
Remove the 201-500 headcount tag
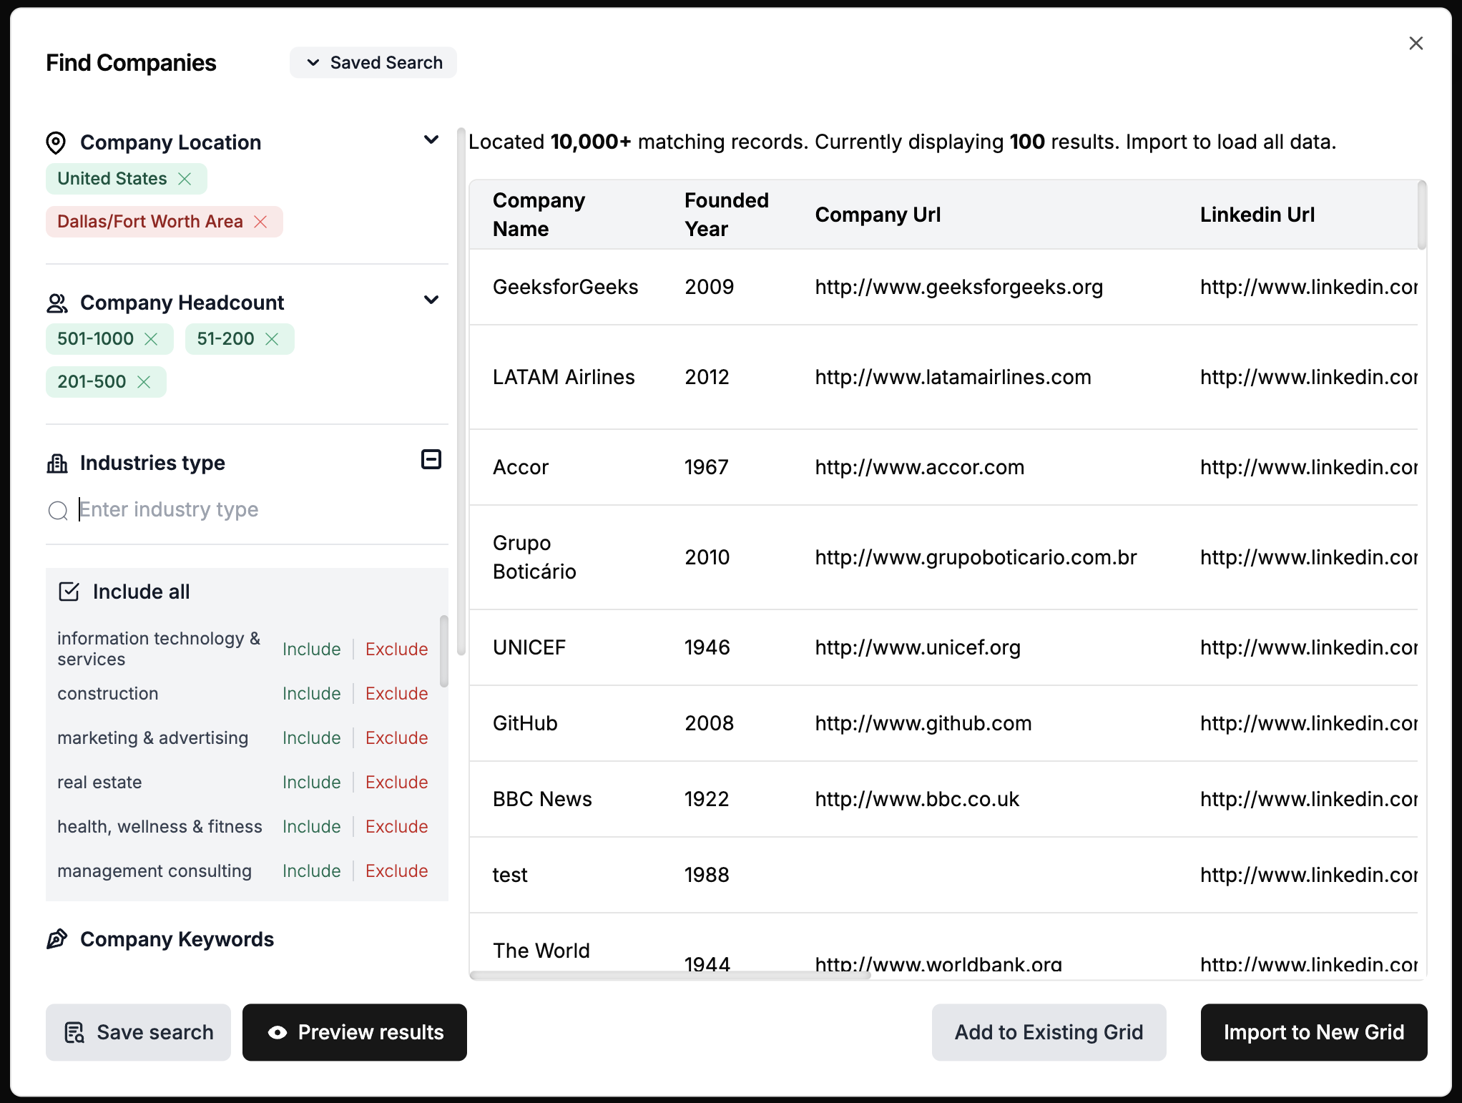[x=144, y=382]
